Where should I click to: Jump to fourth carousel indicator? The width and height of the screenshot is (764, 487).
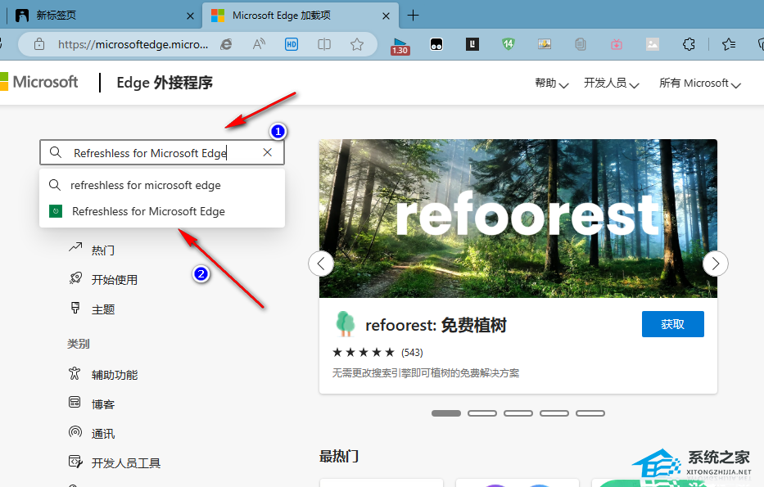[x=554, y=413]
